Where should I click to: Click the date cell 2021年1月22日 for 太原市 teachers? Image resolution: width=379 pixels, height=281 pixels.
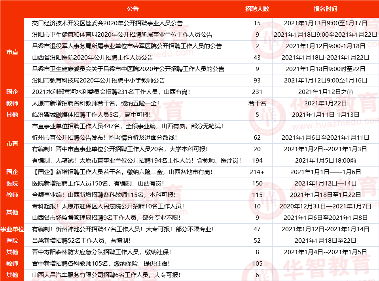(x=326, y=103)
